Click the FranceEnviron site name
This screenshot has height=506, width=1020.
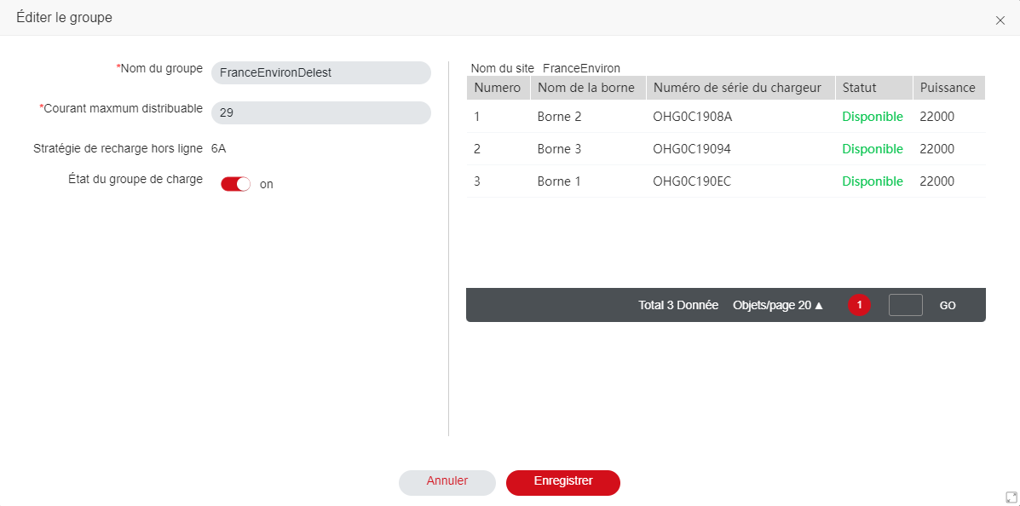[x=581, y=67]
